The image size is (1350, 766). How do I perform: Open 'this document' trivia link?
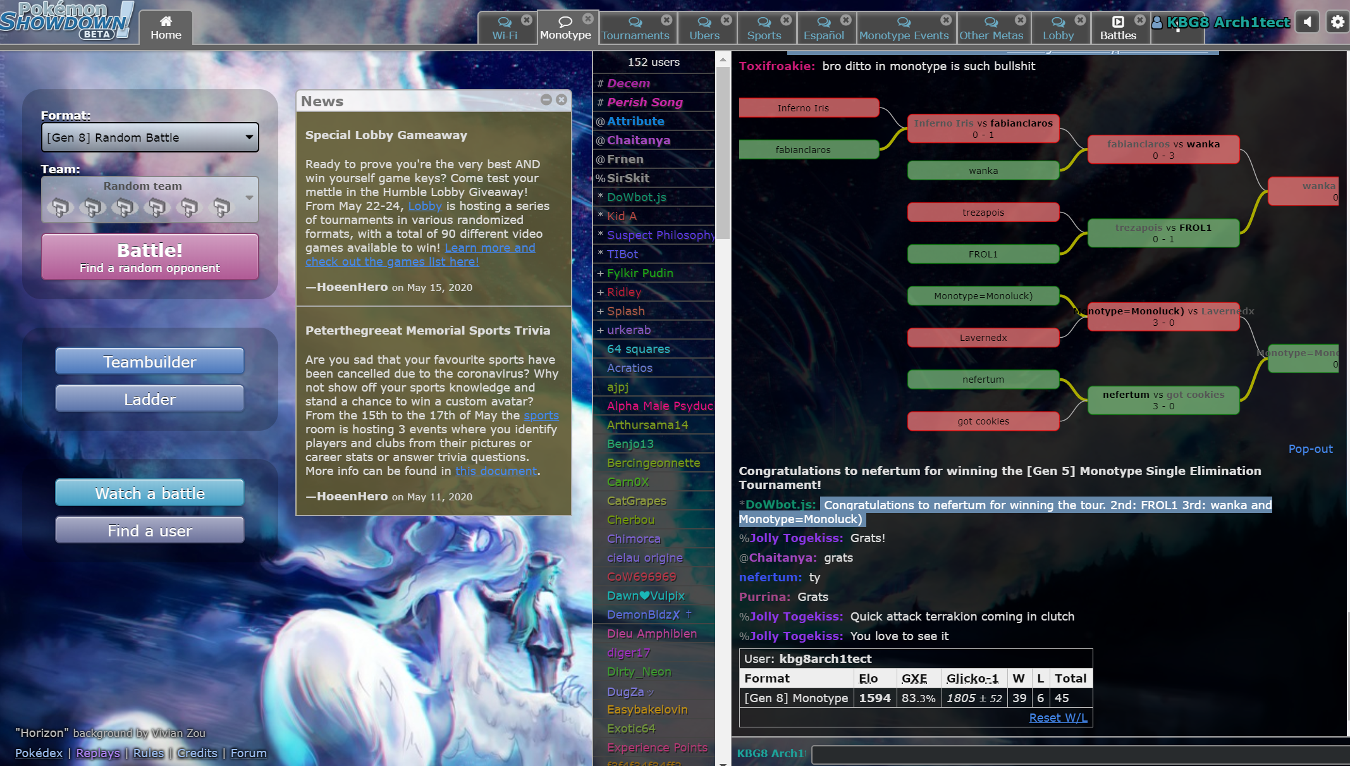click(x=496, y=471)
